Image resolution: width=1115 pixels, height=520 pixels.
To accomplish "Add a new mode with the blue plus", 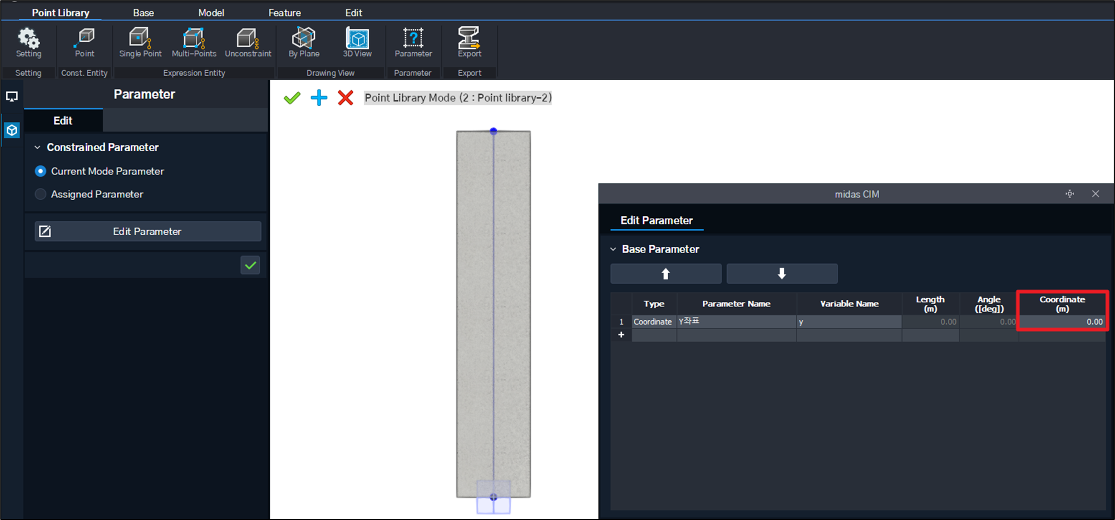I will click(x=319, y=97).
